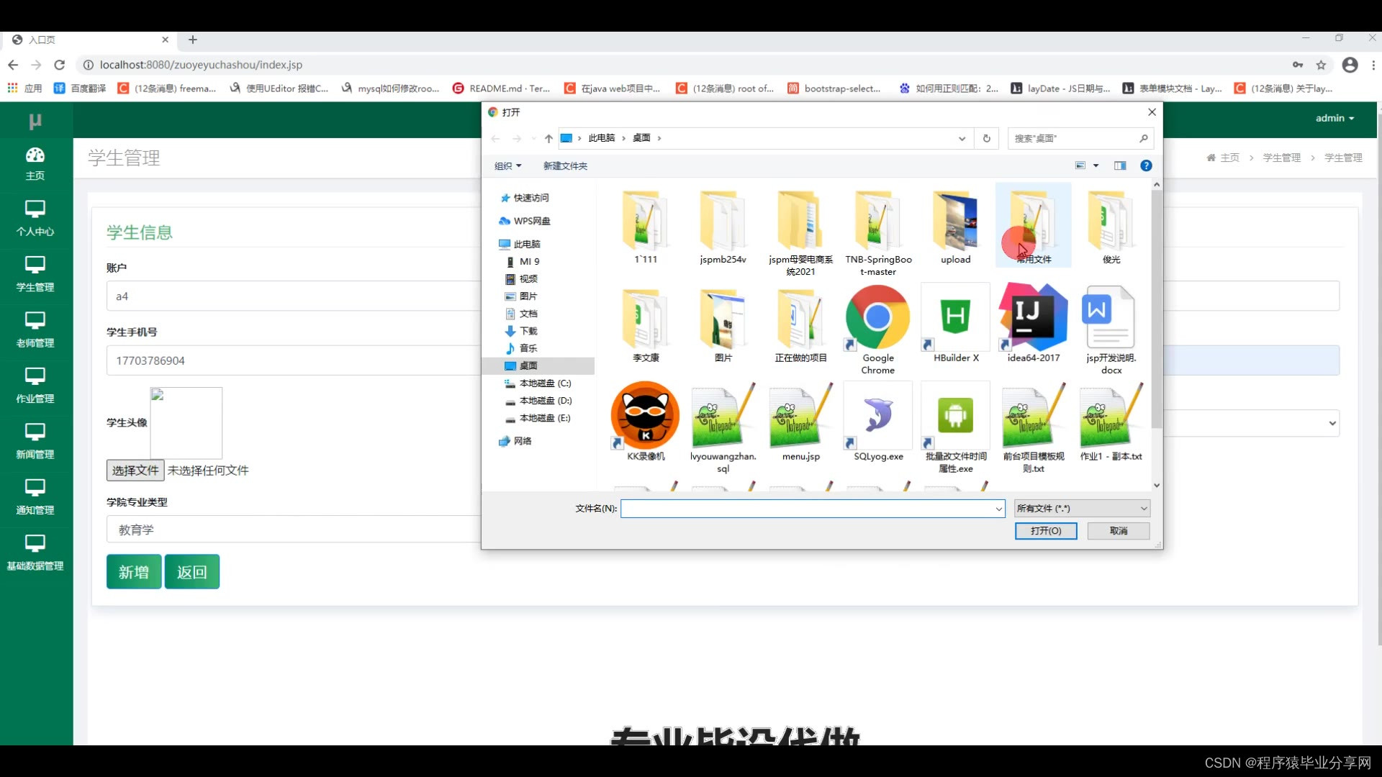Click the 新建文件夹 button
The height and width of the screenshot is (777, 1382).
[x=565, y=166]
